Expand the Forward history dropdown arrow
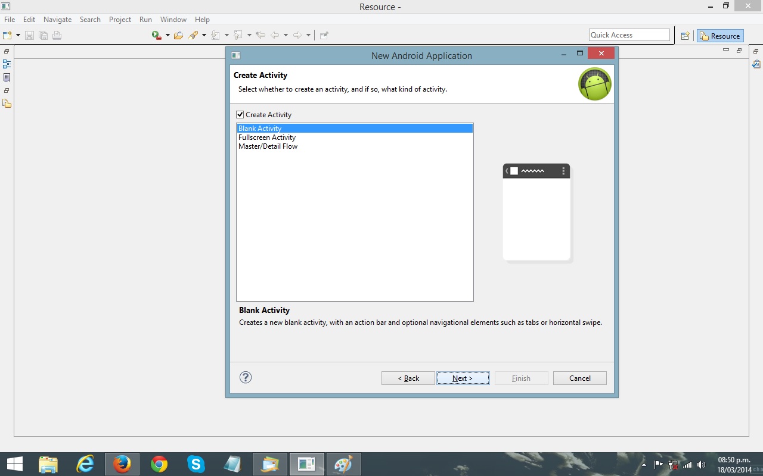Image resolution: width=763 pixels, height=476 pixels. (x=308, y=35)
